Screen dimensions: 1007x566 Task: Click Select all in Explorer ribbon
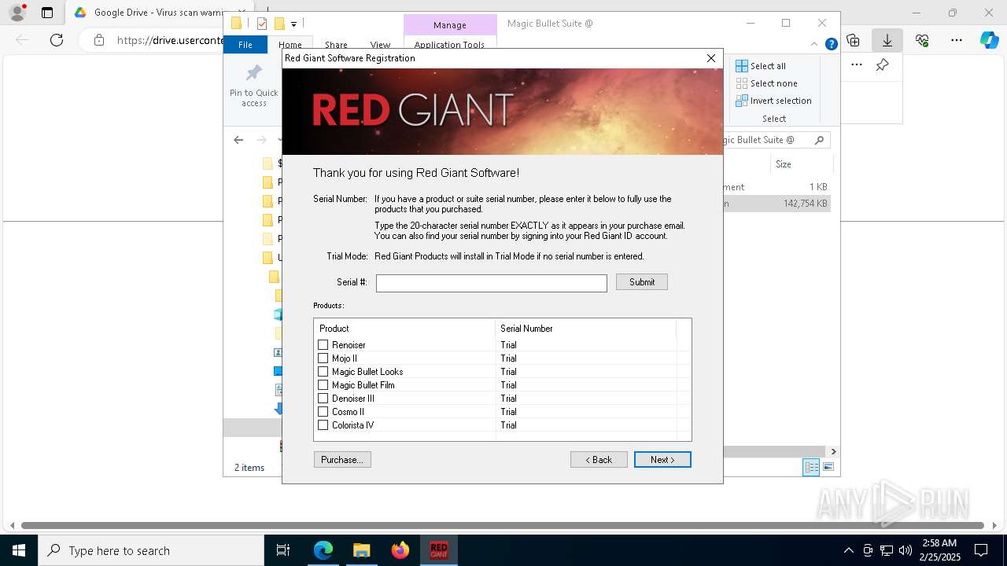point(761,66)
